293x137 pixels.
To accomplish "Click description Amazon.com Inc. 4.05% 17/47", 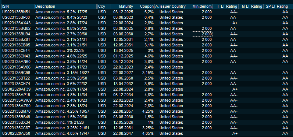I will [62, 133].
